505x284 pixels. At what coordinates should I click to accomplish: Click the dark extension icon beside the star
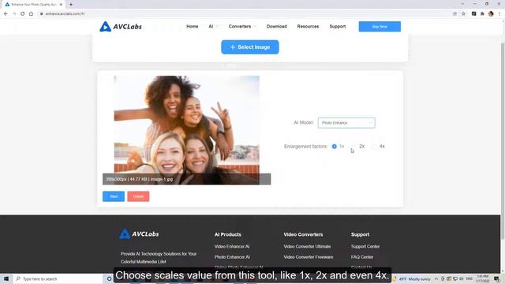tap(473, 14)
